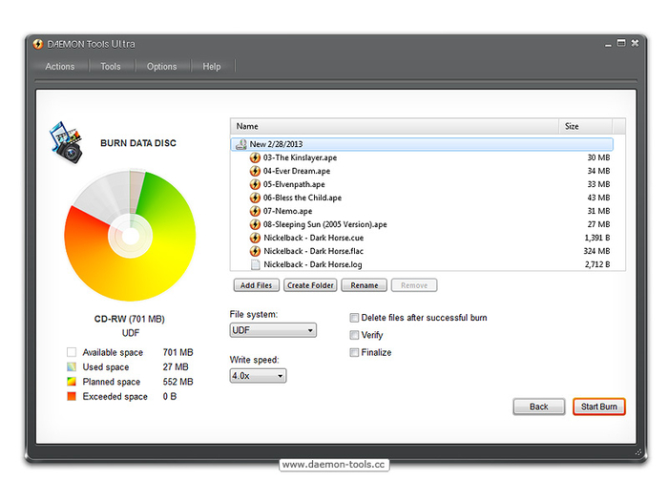Viewport: 668px width, 501px height.
Task: Click Create Folder button
Action: click(x=310, y=285)
